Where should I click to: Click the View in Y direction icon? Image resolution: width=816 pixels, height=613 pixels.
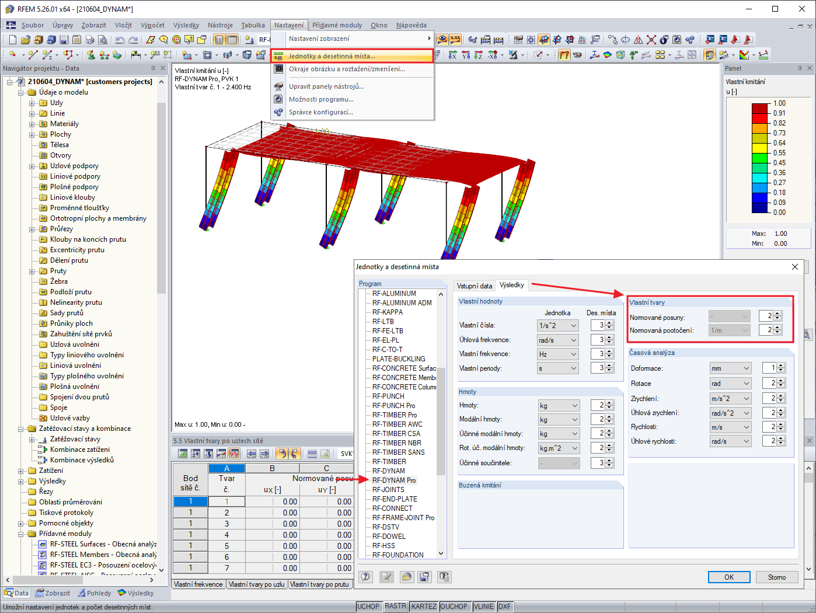[x=465, y=55]
